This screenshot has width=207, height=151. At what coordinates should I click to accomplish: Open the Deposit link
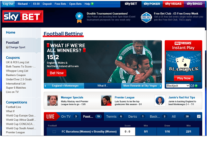(x=47, y=4)
